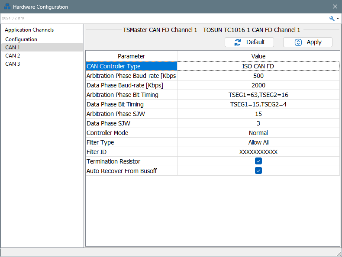This screenshot has width=342, height=257.
Task: Expand the wrench dropdown arrow
Action: tap(338, 19)
